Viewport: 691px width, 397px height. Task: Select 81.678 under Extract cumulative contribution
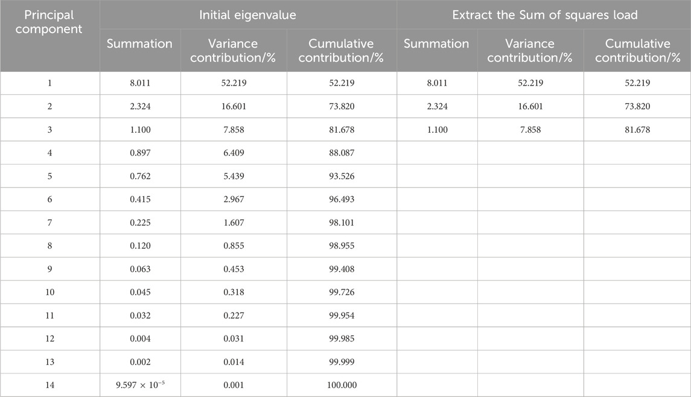[x=637, y=130]
